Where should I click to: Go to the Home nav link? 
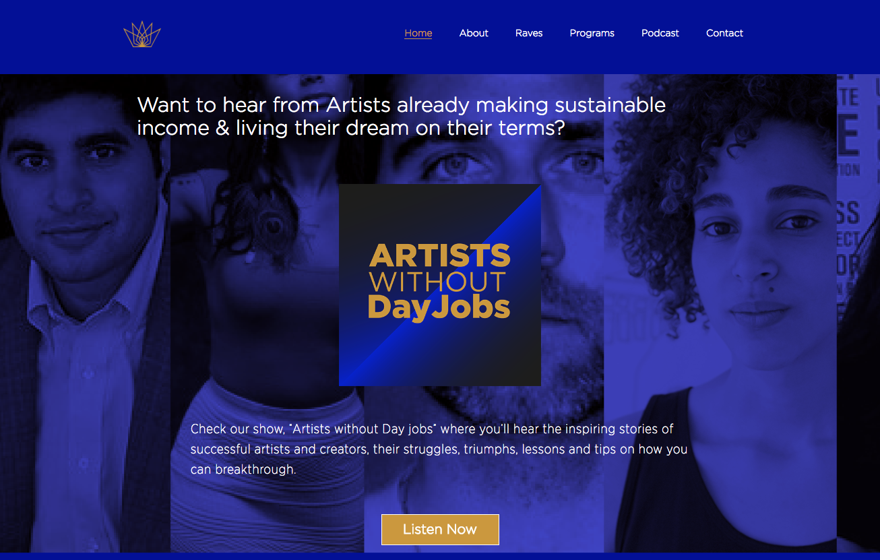coord(418,33)
